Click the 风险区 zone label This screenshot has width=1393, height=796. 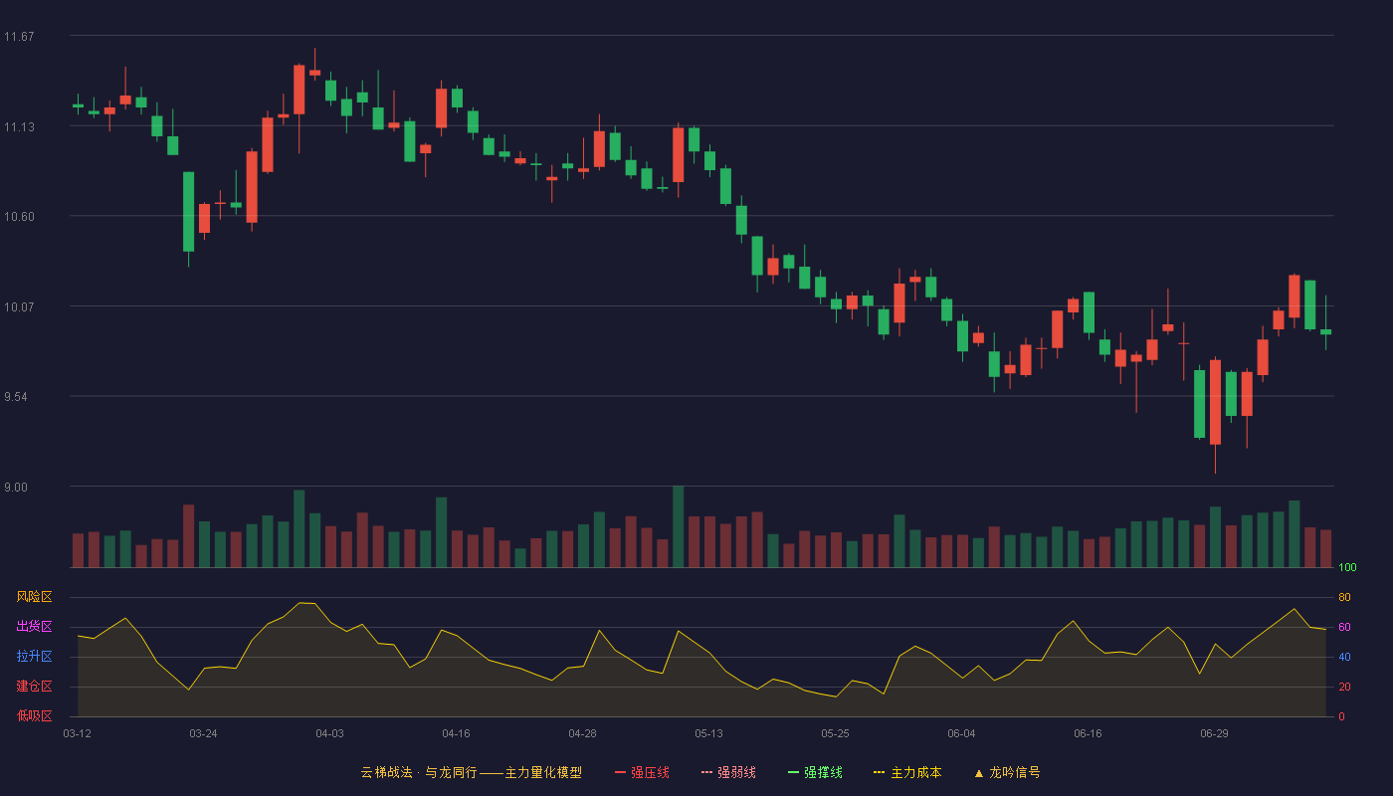(34, 597)
